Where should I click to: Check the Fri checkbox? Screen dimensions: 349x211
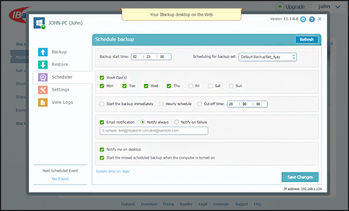pos(191,86)
